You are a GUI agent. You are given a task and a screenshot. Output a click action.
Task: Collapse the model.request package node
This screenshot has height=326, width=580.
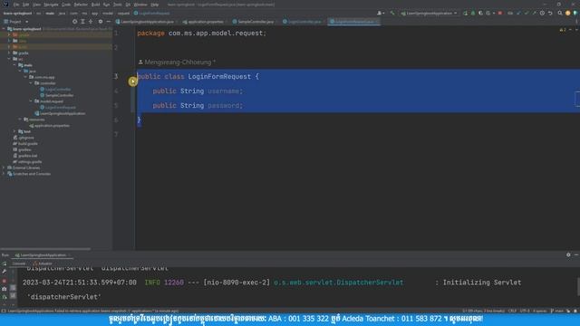tap(31, 101)
